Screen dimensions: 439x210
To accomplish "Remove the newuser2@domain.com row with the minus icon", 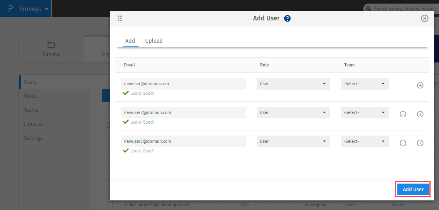I will click(403, 114).
